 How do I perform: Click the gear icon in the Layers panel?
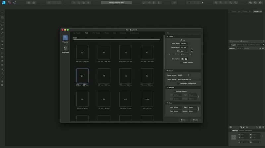coord(260,48)
